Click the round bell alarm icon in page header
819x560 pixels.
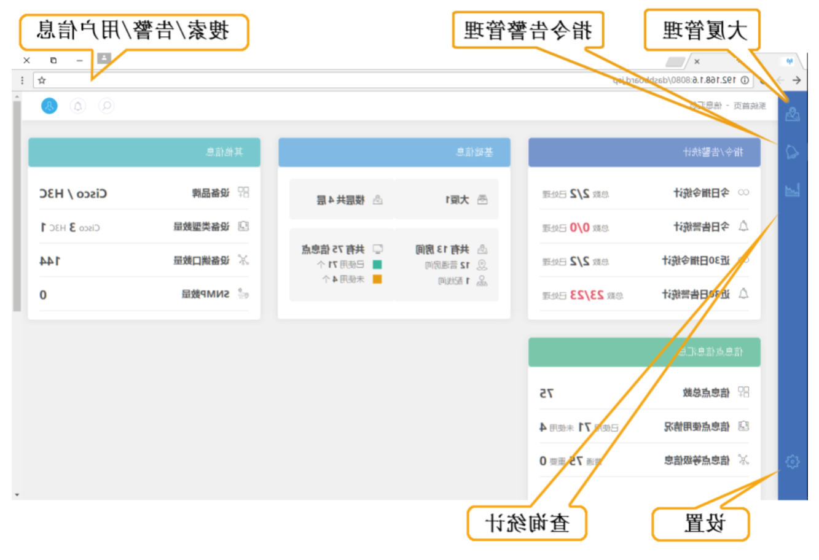pos(78,106)
